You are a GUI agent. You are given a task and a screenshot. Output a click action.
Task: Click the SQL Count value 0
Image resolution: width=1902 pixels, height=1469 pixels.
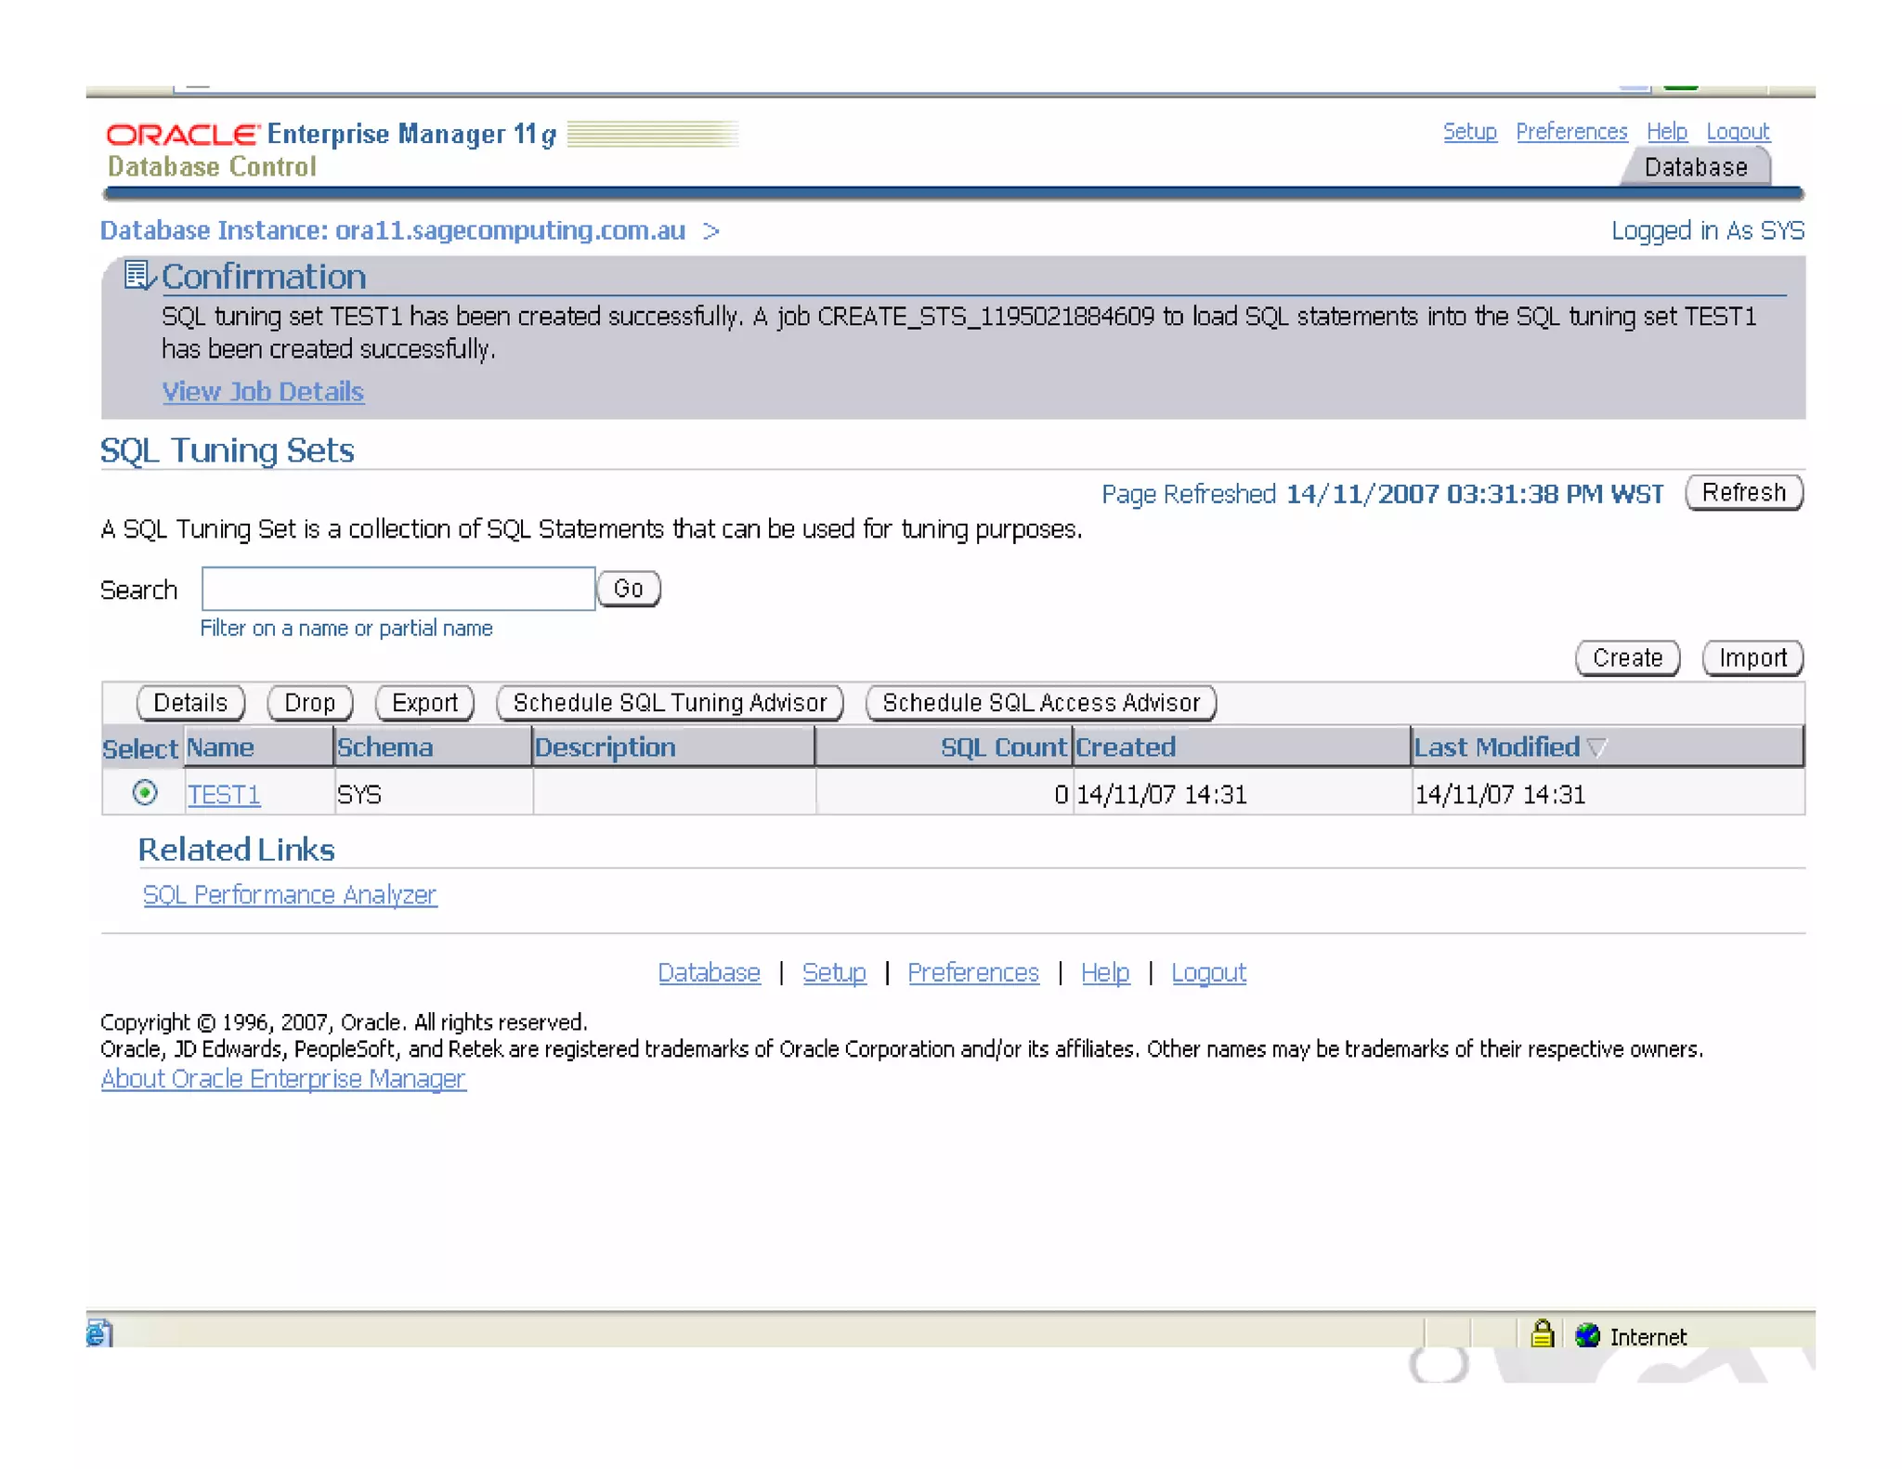tap(1061, 795)
